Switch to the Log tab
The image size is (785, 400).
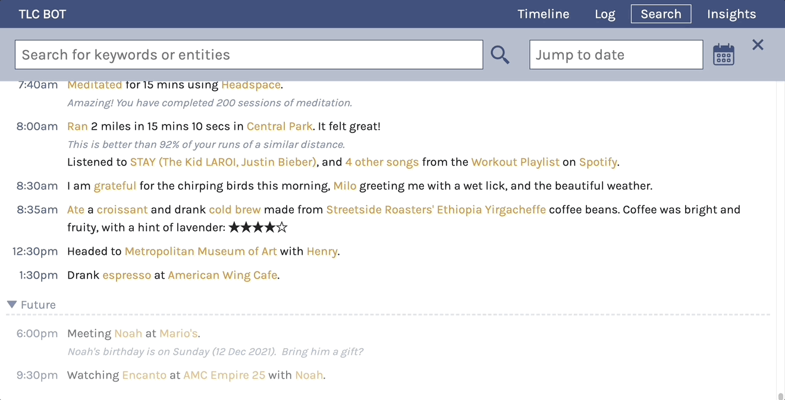605,14
